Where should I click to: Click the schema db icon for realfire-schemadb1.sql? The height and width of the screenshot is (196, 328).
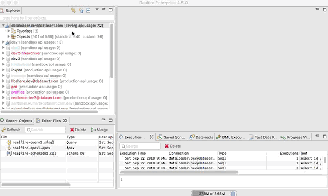(9, 154)
